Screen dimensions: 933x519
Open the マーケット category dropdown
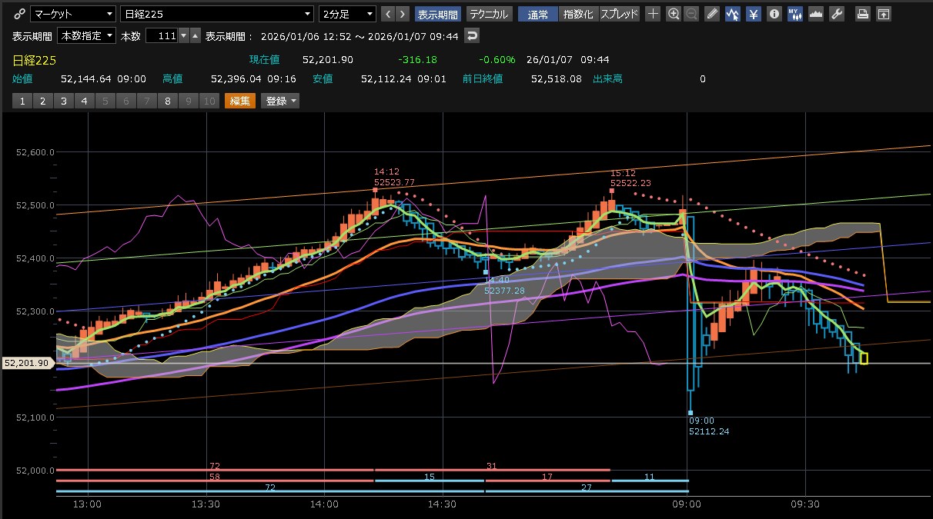click(x=74, y=14)
